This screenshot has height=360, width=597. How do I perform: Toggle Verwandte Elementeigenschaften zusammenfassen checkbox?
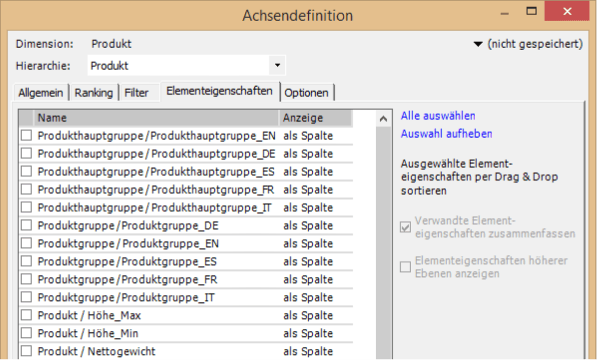click(x=405, y=227)
